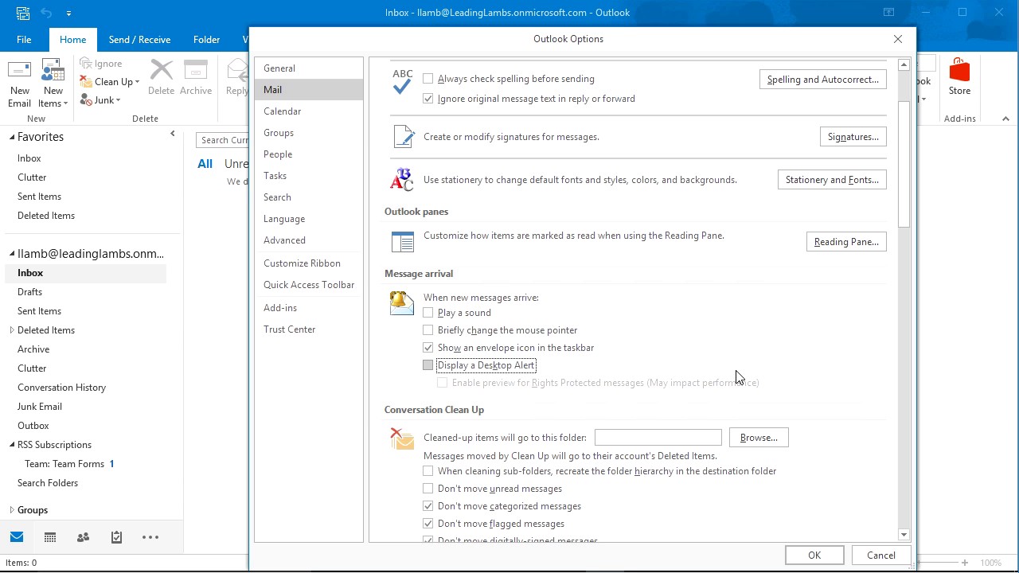1019x573 pixels.
Task: Collapse RSS Subscriptions folder
Action: click(12, 445)
